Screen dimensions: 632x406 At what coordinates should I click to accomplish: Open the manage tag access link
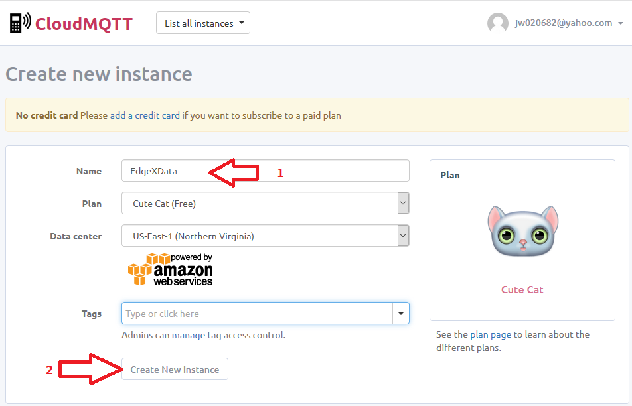189,335
